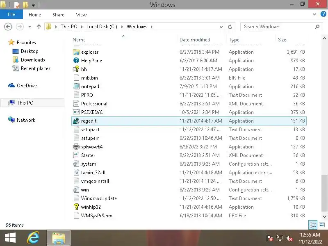Click the Starter XML document icon

(x=76, y=155)
